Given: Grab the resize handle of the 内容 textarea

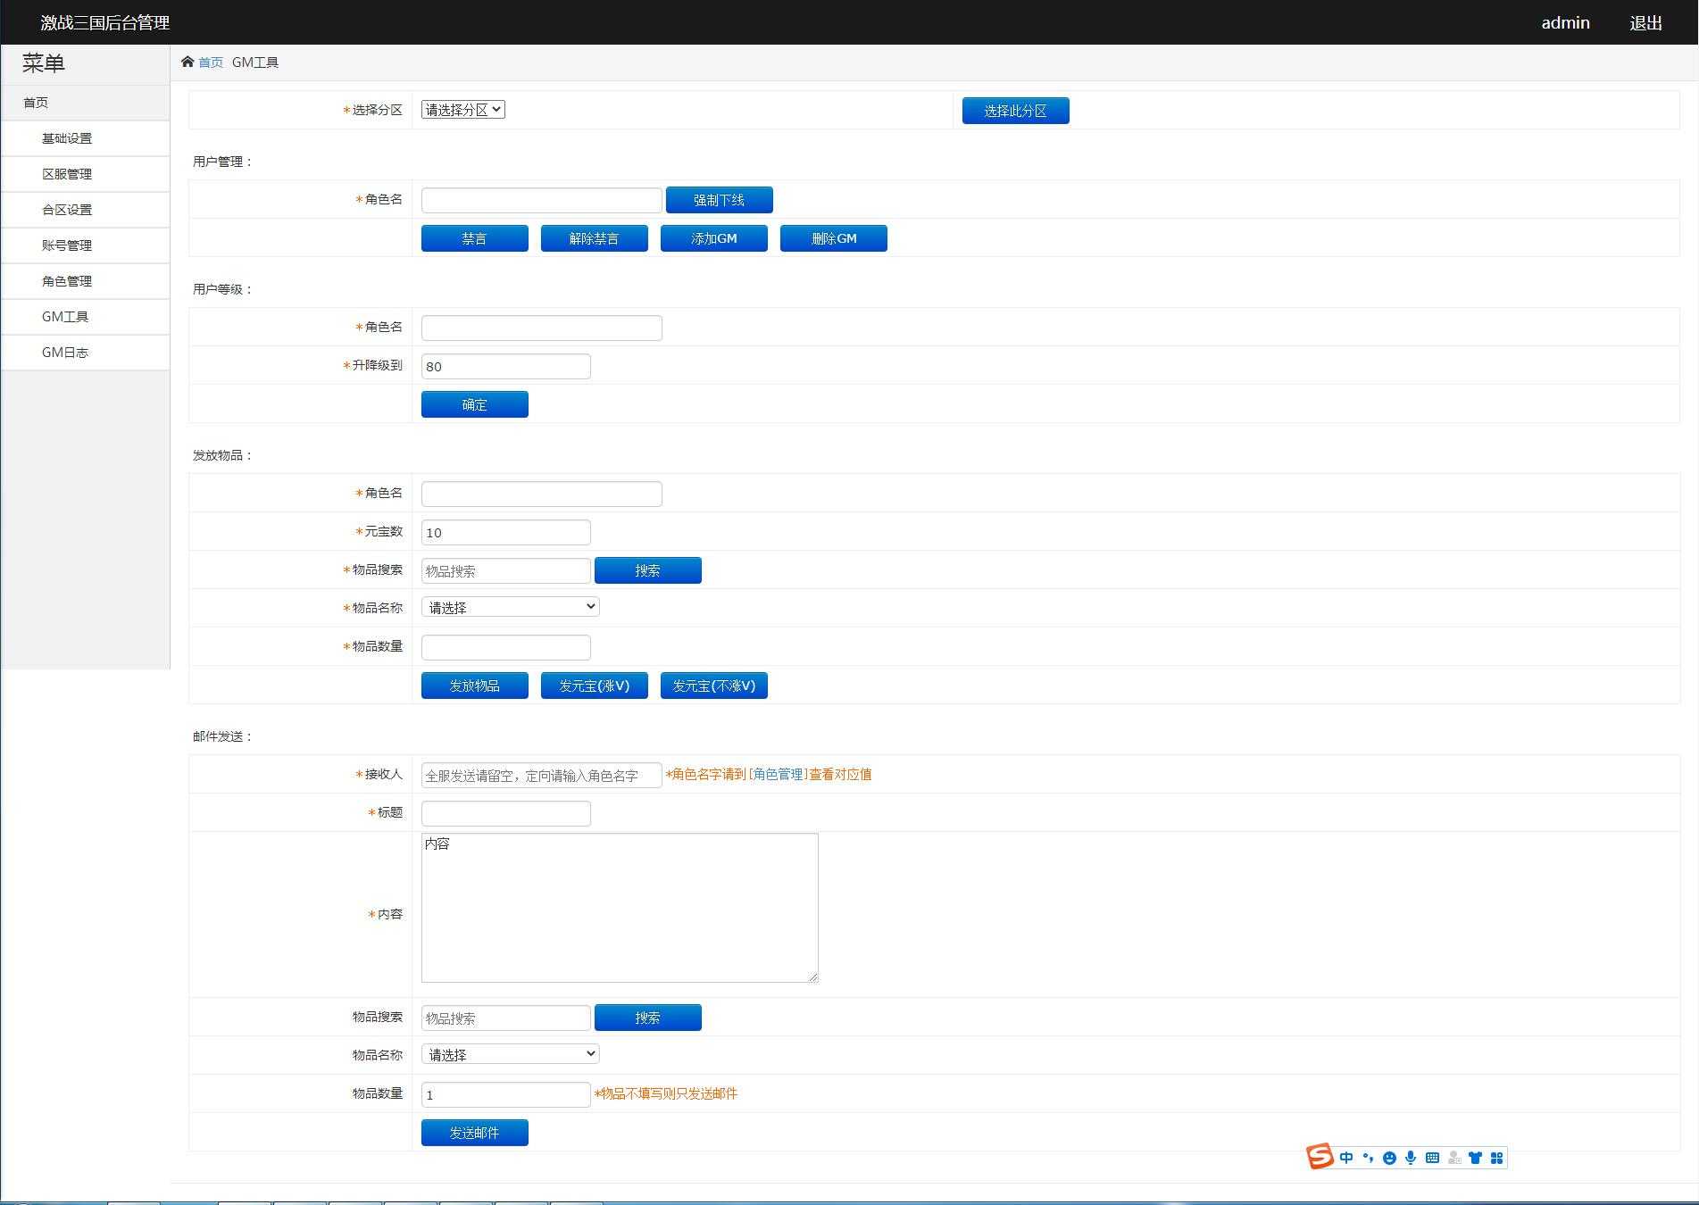Looking at the screenshot, I should click(x=812, y=976).
